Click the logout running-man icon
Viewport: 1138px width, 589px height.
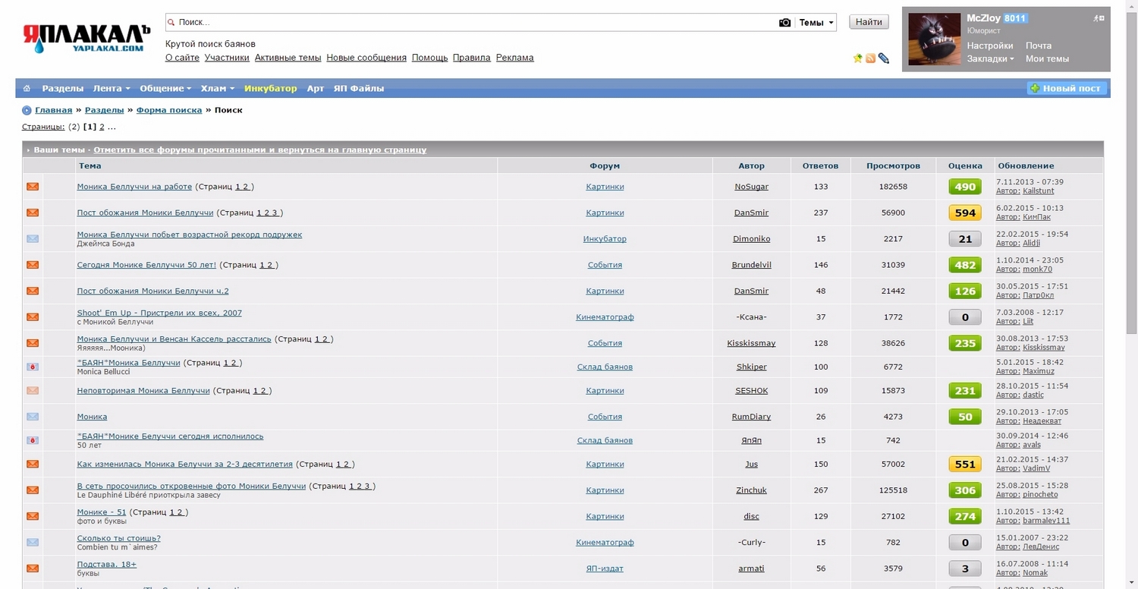click(1097, 18)
